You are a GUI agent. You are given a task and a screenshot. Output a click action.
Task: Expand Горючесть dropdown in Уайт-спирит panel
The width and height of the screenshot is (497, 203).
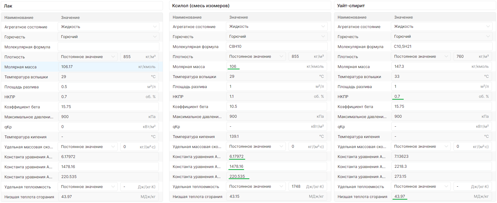tap(442, 36)
